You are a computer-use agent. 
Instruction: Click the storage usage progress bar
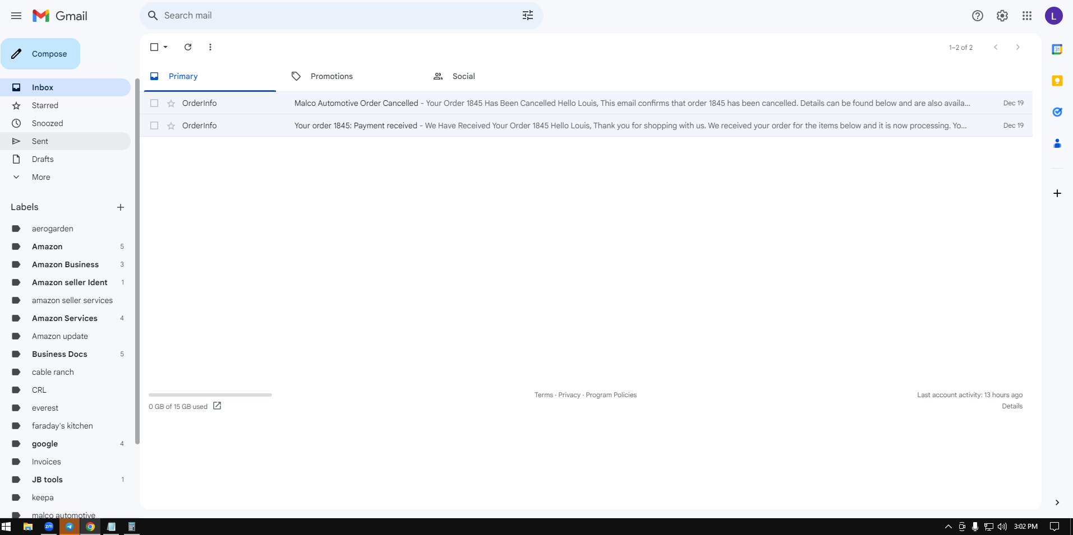tap(210, 395)
